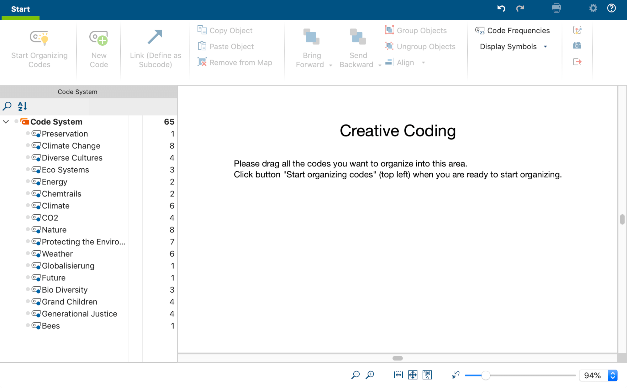The width and height of the screenshot is (627, 388).
Task: Select the Diverse Cultures code
Action: point(72,158)
